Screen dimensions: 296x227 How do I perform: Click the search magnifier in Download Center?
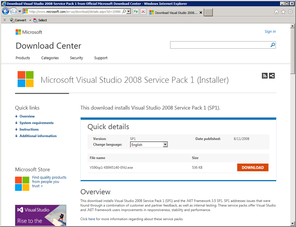coord(273,45)
